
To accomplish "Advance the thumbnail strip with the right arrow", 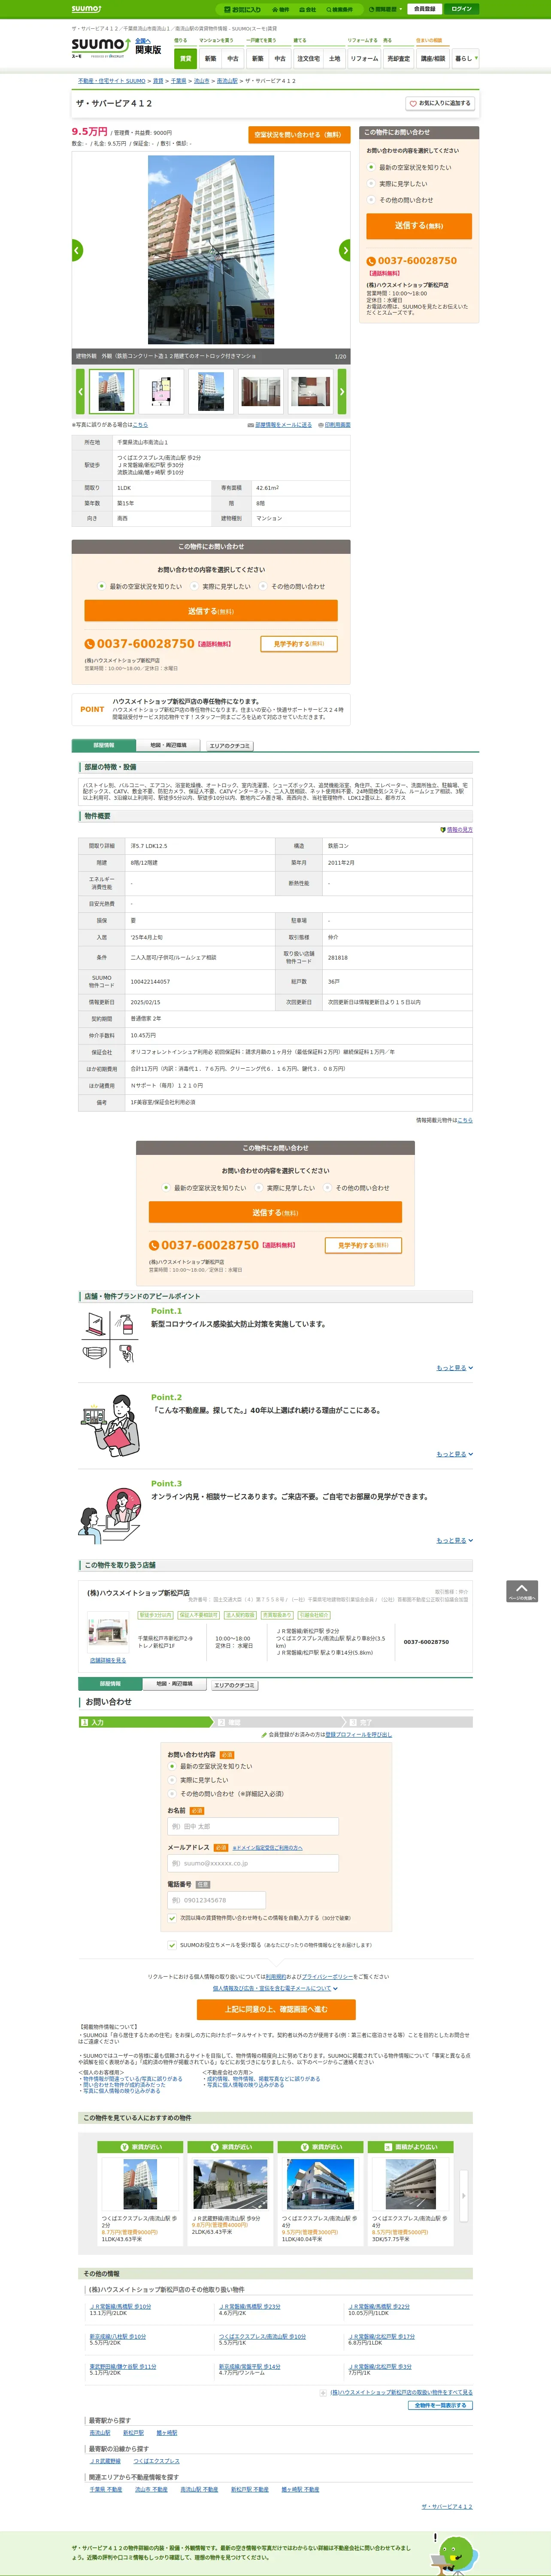I will coord(341,392).
